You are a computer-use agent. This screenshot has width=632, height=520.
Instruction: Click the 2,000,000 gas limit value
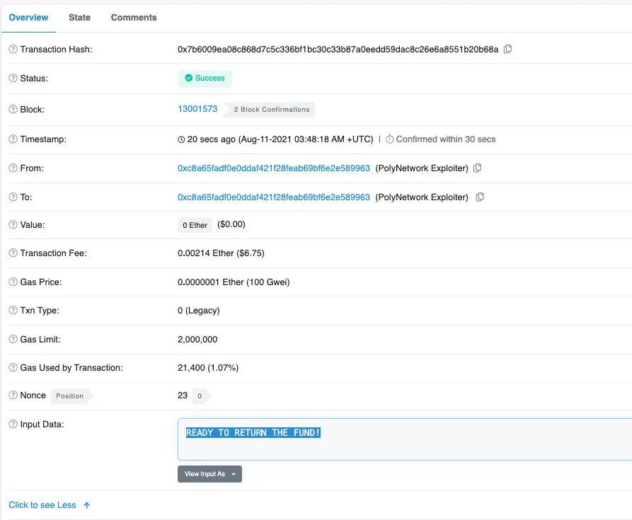point(197,339)
